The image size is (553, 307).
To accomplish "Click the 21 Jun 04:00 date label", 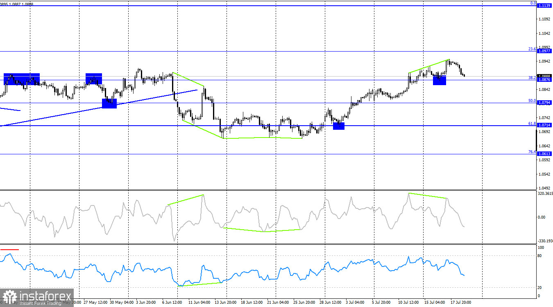I will point(277,303).
